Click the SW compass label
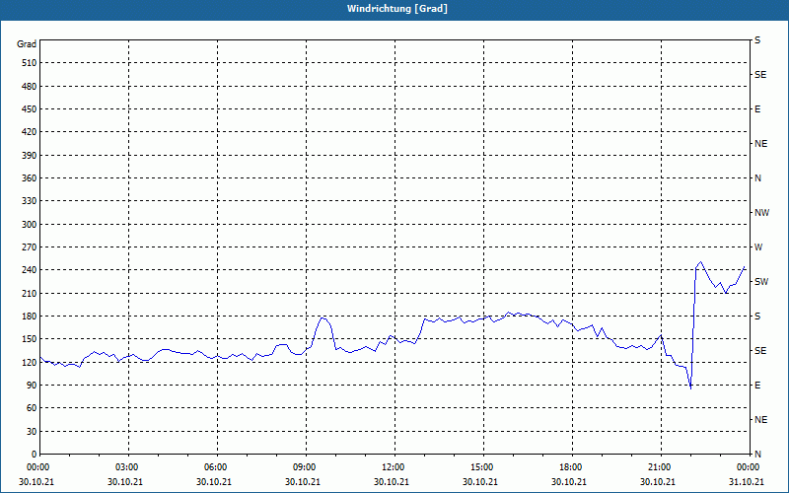Image resolution: width=789 pixels, height=493 pixels. coord(761,282)
